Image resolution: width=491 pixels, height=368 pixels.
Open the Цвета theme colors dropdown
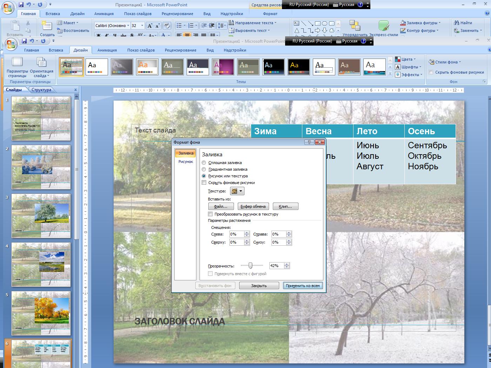coord(405,59)
